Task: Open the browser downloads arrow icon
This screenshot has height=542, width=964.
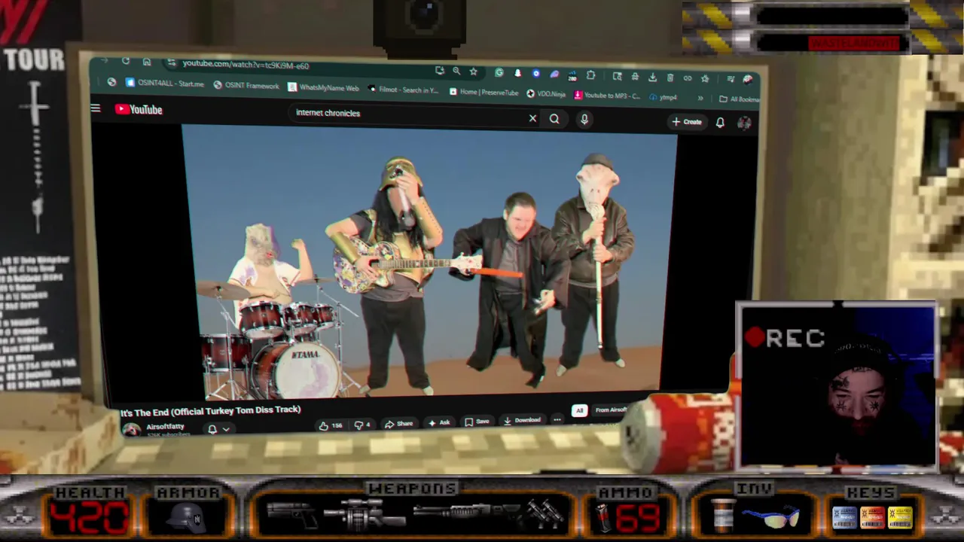Action: pos(652,77)
